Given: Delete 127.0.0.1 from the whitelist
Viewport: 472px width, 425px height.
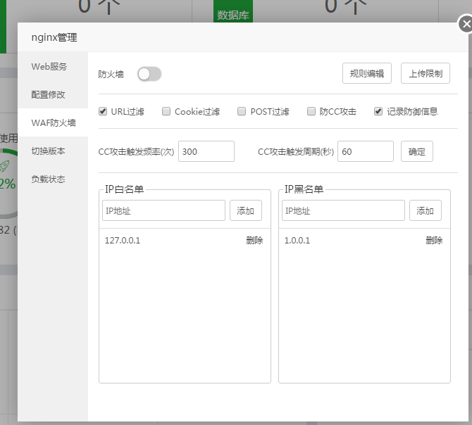Looking at the screenshot, I should click(254, 241).
